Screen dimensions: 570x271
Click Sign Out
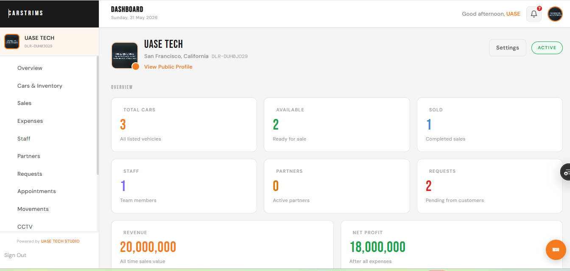15,255
